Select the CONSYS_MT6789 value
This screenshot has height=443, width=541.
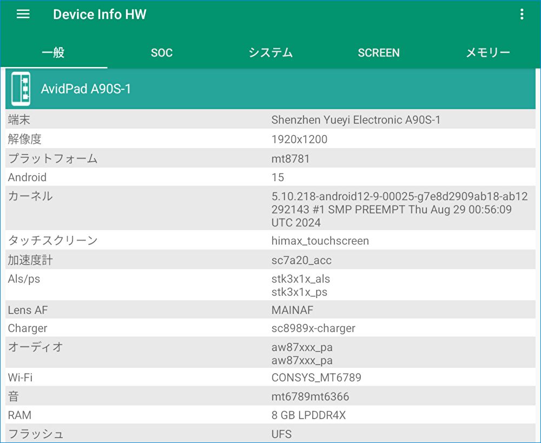pyautogui.click(x=316, y=378)
